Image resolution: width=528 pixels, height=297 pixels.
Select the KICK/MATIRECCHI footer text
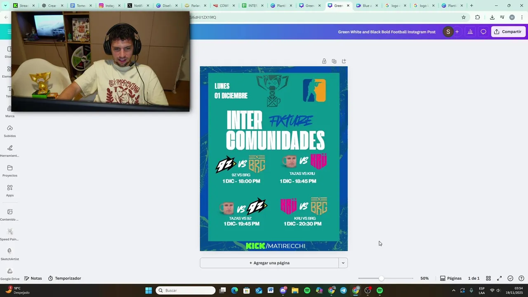coord(276,246)
